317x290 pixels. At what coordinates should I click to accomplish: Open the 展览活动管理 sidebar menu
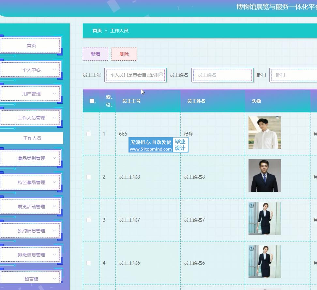31,206
